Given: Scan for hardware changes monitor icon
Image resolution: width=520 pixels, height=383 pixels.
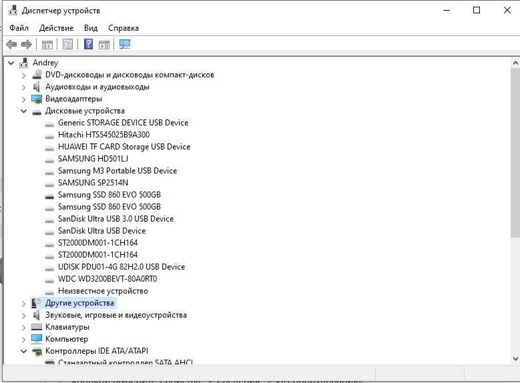Looking at the screenshot, I should 125,45.
